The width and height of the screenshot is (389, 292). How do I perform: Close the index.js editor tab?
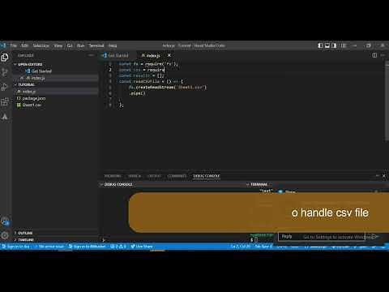[169, 55]
